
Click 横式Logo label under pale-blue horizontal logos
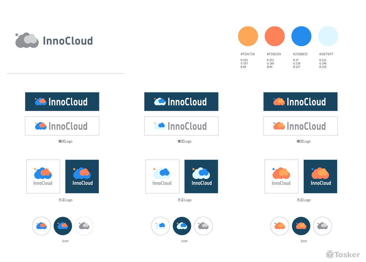pos(184,141)
